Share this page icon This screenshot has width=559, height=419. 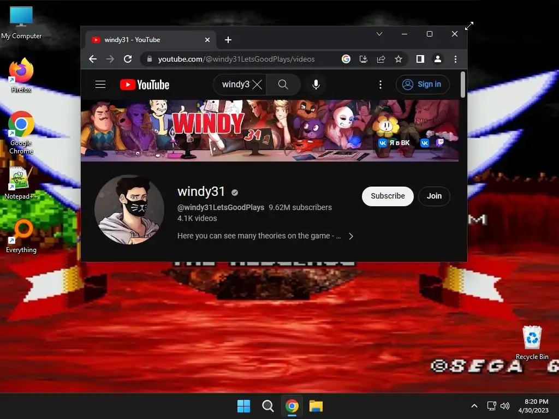point(381,59)
